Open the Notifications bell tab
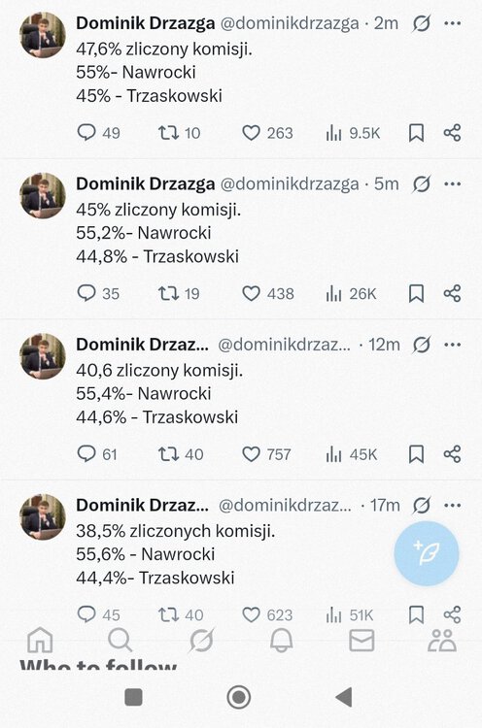The width and height of the screenshot is (482, 728). pyautogui.click(x=281, y=641)
